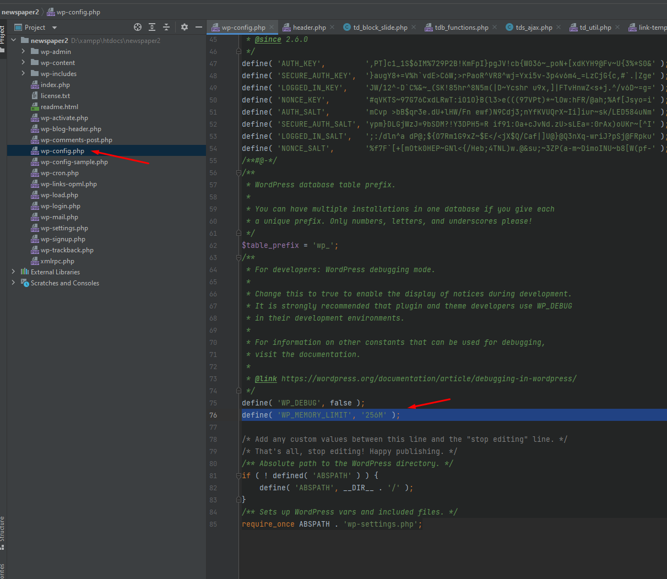
Task: Select wp-signup.php in the project tree
Action: click(x=63, y=239)
